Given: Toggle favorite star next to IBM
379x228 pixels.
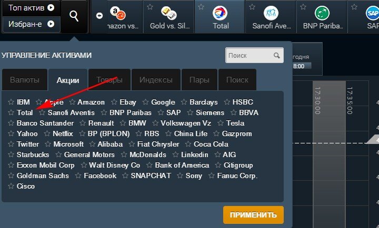Looking at the screenshot, I should [x=11, y=102].
